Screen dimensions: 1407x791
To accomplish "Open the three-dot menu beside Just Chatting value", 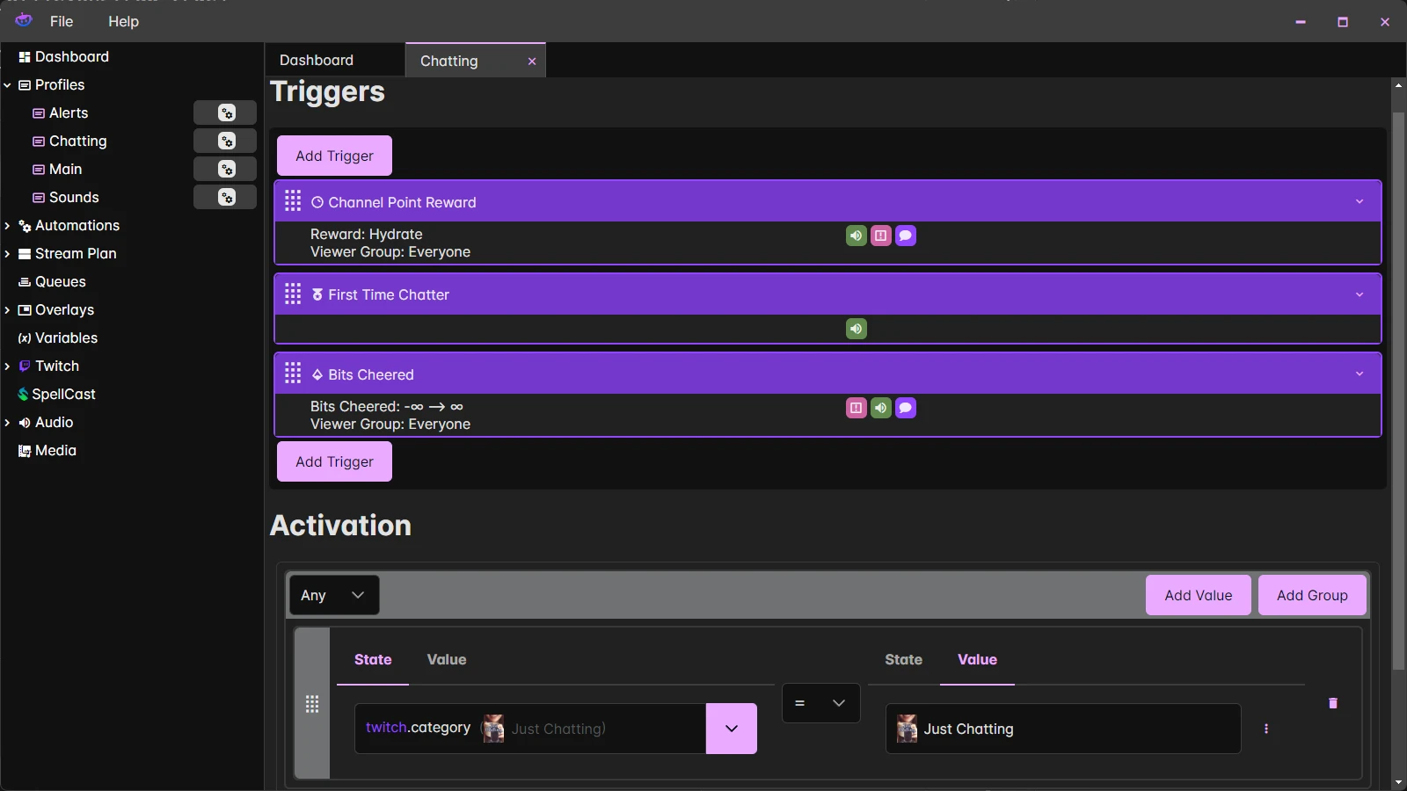I will pyautogui.click(x=1266, y=729).
